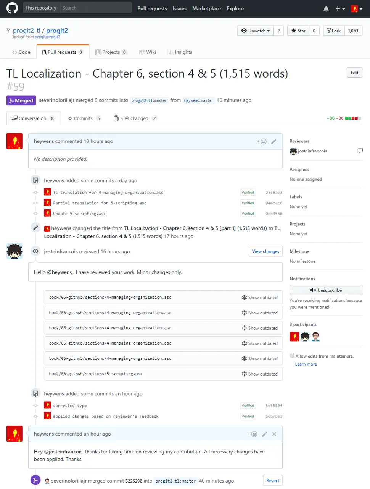370x489 pixels.
Task: Open the user avatar menu dropdown
Action: [x=357, y=8]
